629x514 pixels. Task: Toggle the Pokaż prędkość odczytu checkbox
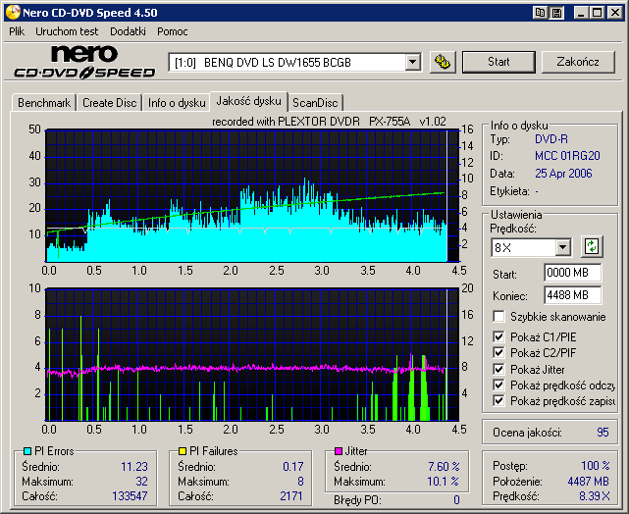498,385
